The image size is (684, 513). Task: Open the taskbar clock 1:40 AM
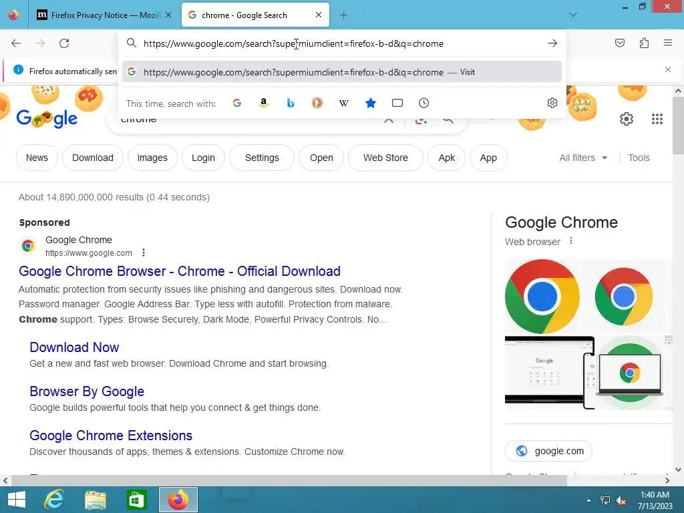655,500
